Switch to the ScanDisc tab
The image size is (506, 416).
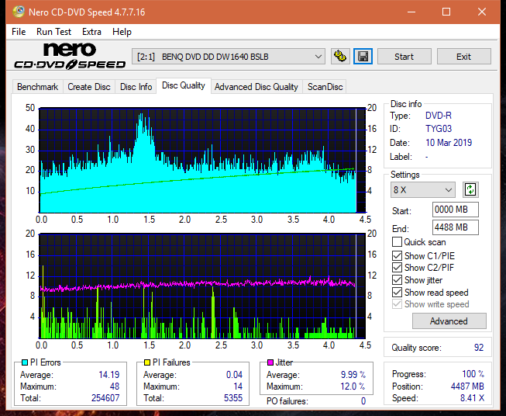[325, 87]
